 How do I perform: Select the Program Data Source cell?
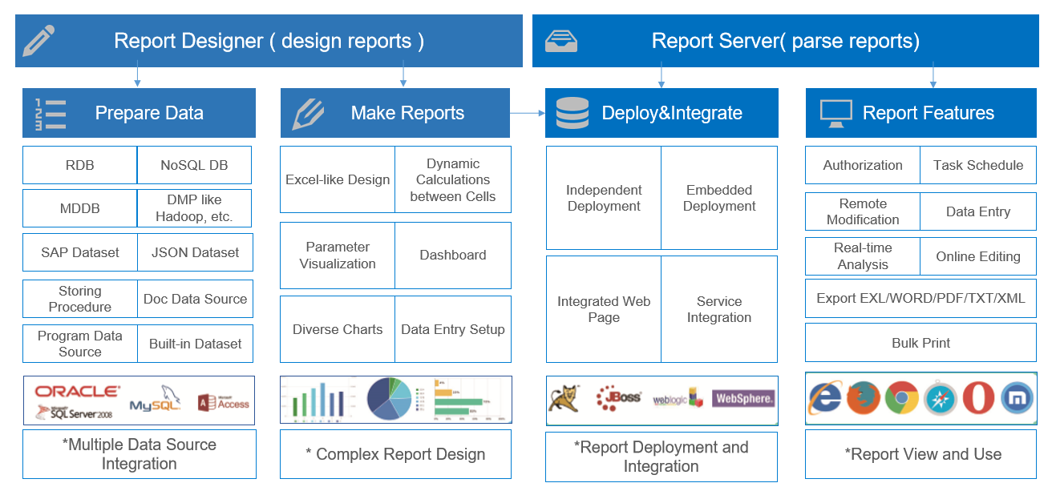click(x=80, y=344)
